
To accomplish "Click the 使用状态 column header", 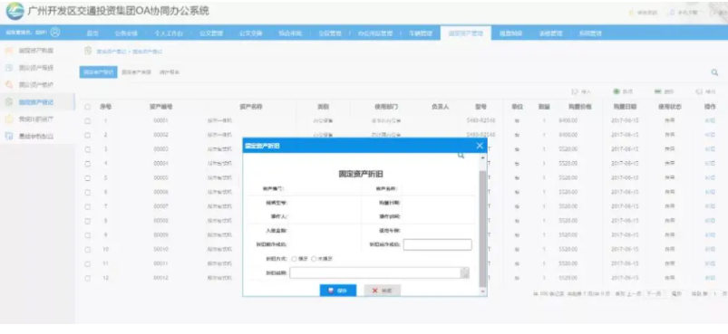I will pos(669,107).
